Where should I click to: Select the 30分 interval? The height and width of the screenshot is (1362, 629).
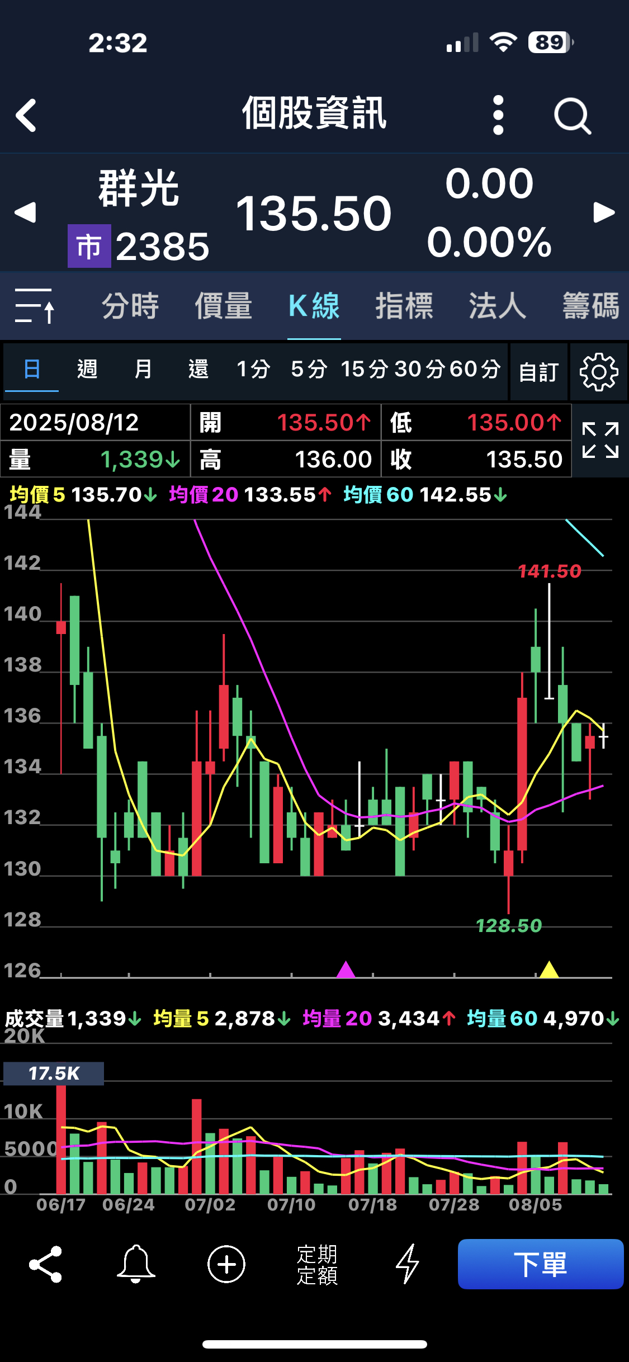point(419,369)
